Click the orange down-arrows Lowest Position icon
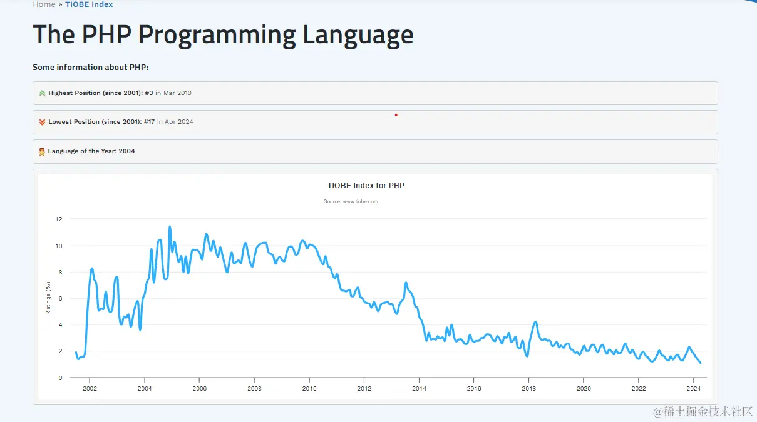 [42, 122]
